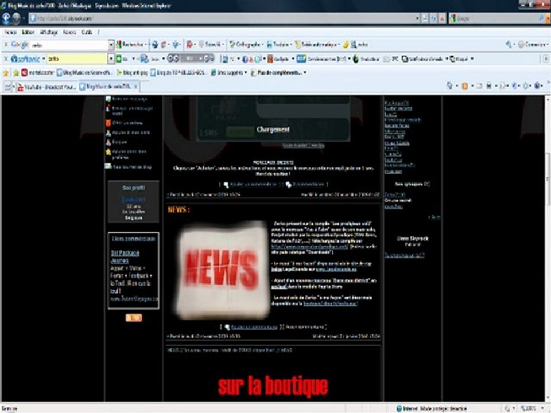Screen dimensions: 551x413
Task: Click the Add to Favorites Bar star icon
Action: pos(16,73)
